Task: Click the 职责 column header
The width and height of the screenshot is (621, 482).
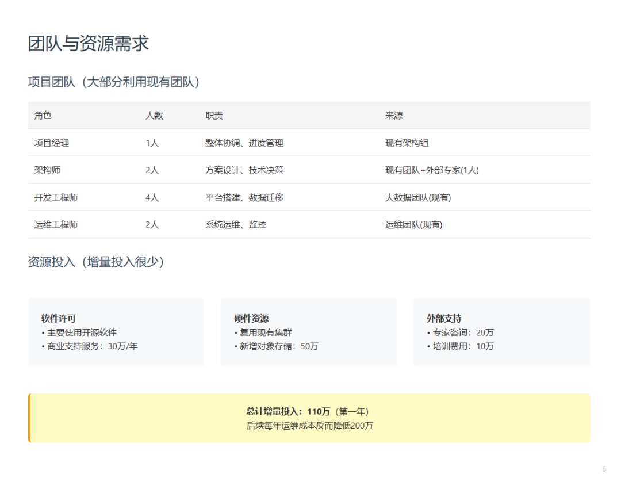Action: [214, 115]
